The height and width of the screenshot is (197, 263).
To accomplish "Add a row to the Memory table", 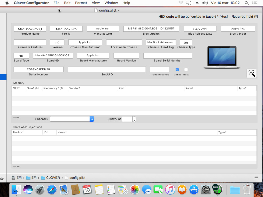I will click(18, 118).
